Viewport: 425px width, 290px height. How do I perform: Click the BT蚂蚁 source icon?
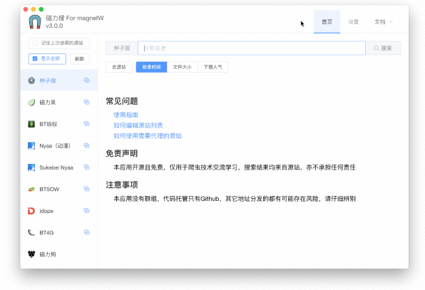31,124
